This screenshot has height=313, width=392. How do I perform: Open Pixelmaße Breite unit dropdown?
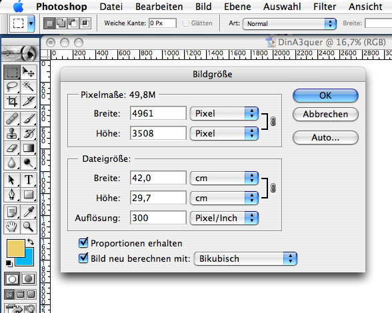click(x=224, y=113)
